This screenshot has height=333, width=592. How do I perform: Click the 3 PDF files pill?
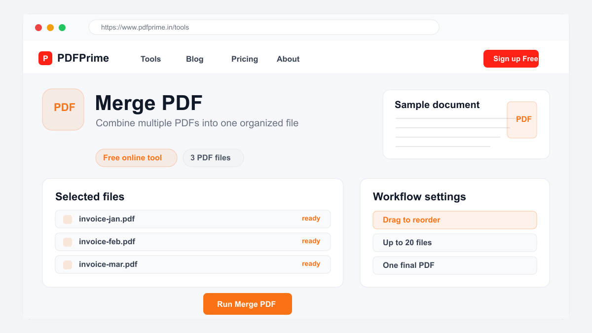[213, 158]
